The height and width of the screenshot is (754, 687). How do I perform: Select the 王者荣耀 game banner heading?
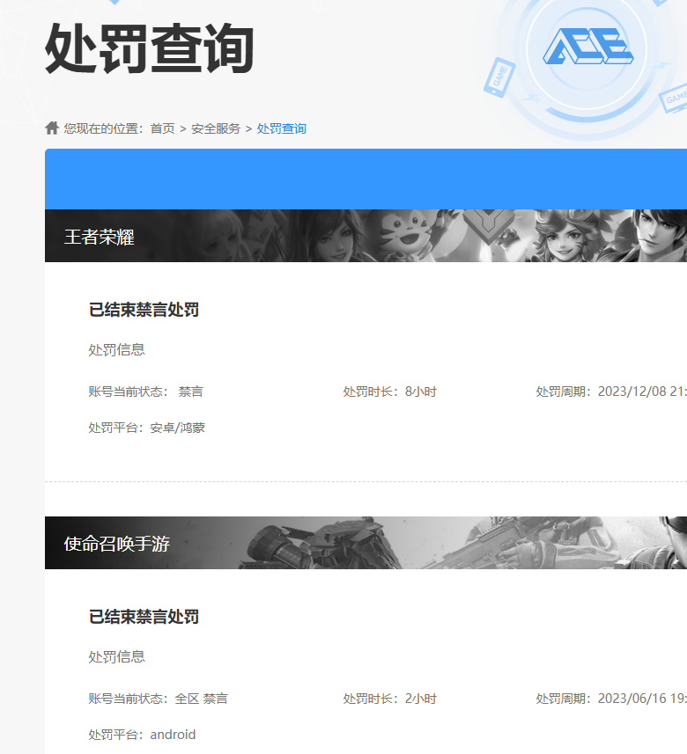click(x=100, y=237)
